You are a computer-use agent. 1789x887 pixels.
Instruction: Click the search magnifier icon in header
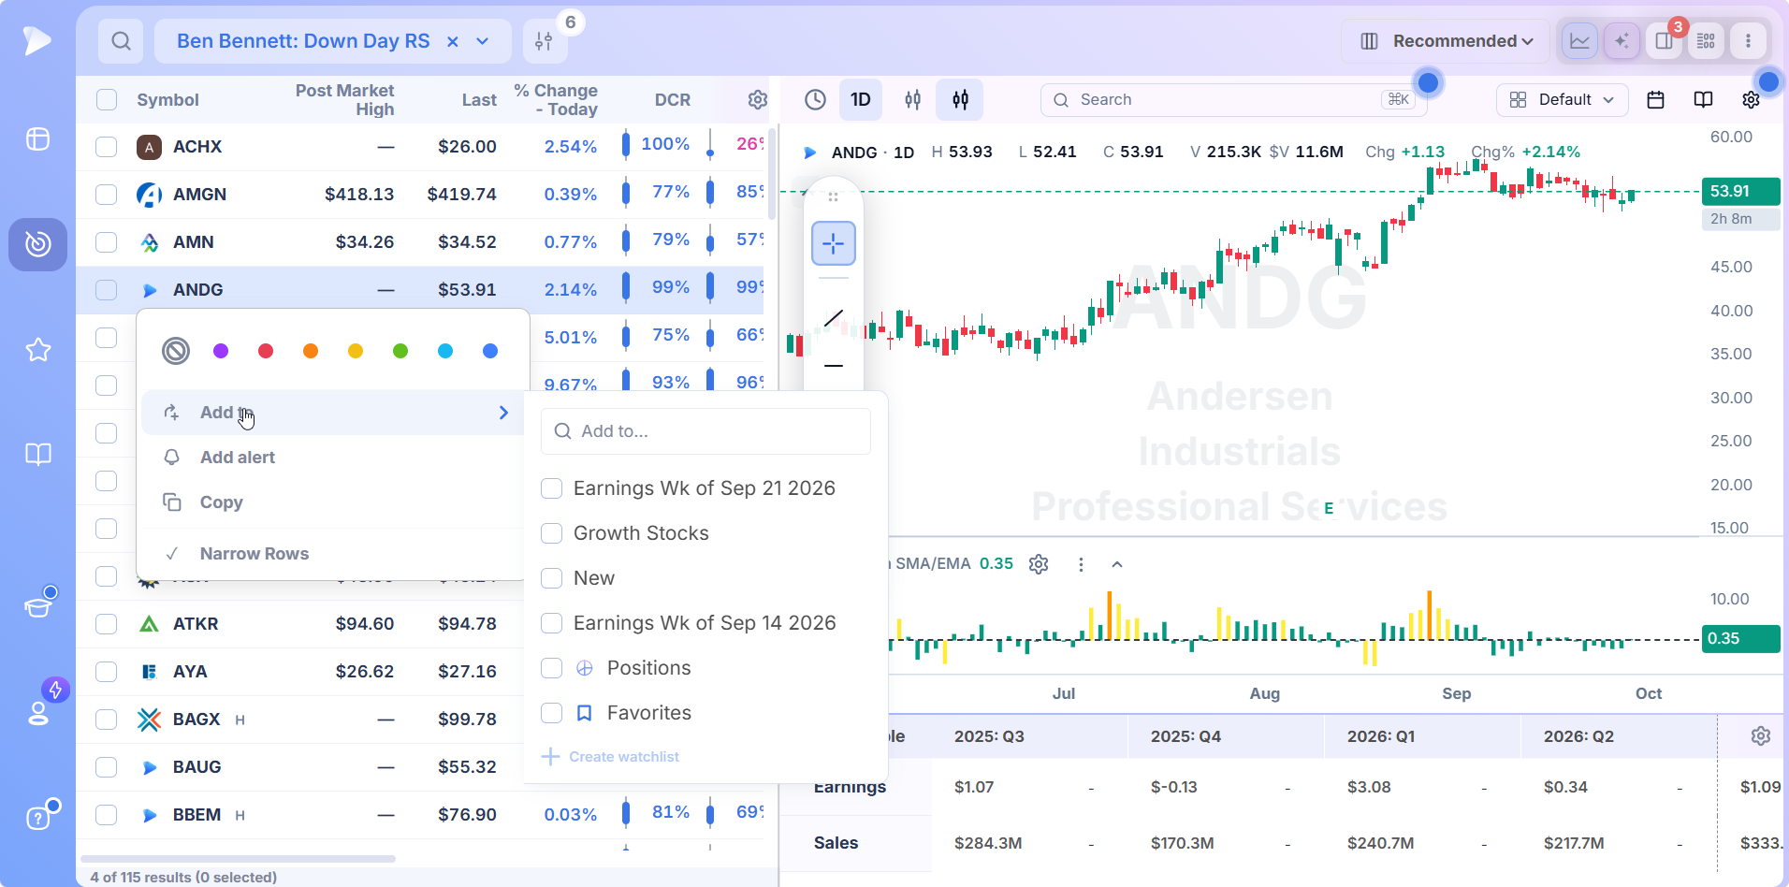pos(121,41)
